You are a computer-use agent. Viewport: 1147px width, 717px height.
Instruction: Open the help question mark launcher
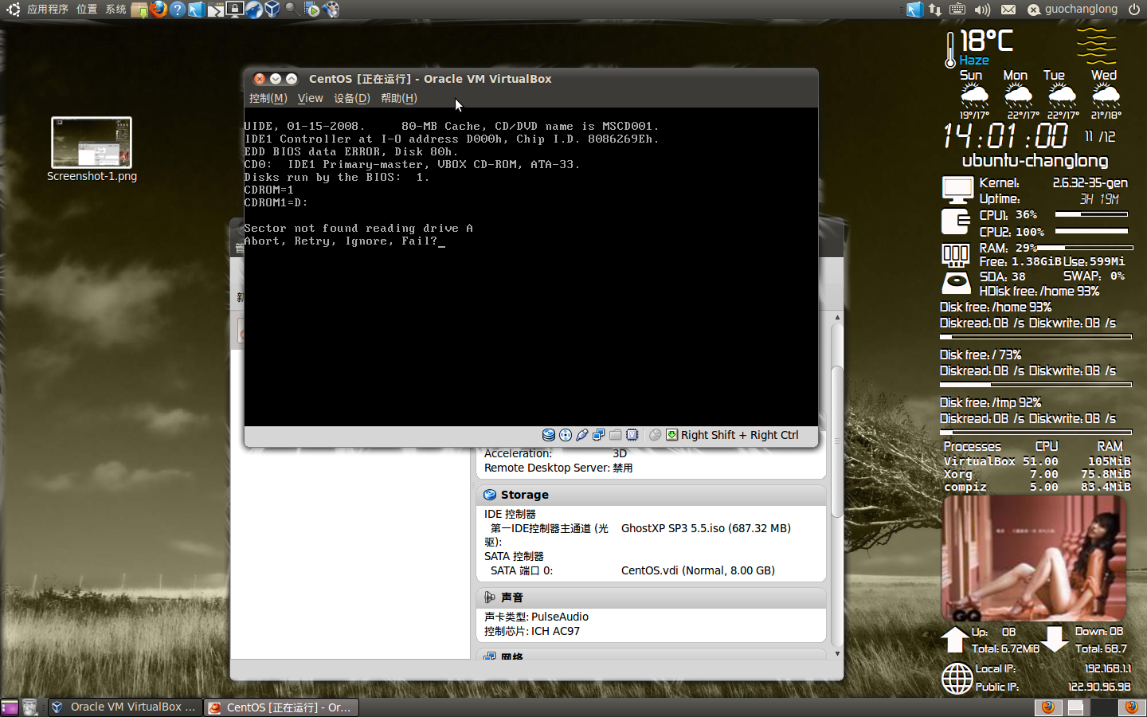(x=178, y=10)
